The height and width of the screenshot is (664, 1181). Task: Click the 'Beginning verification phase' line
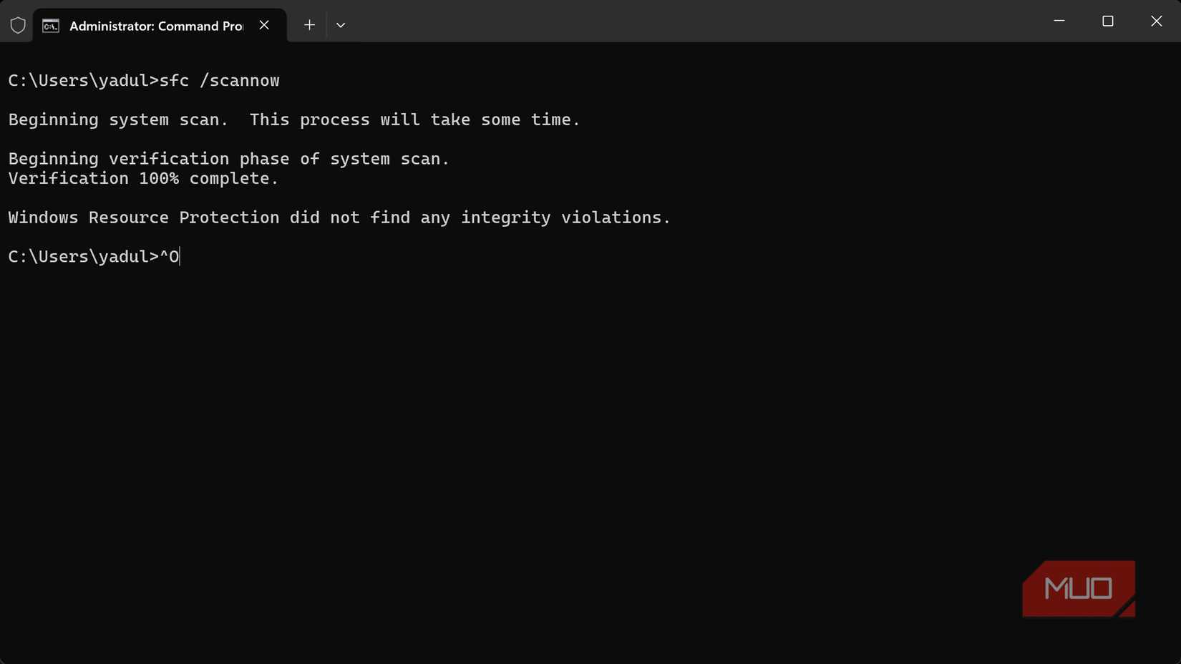(x=228, y=159)
